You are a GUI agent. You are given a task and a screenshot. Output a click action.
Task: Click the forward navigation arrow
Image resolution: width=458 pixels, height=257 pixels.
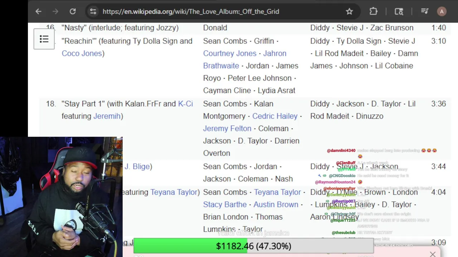click(55, 11)
